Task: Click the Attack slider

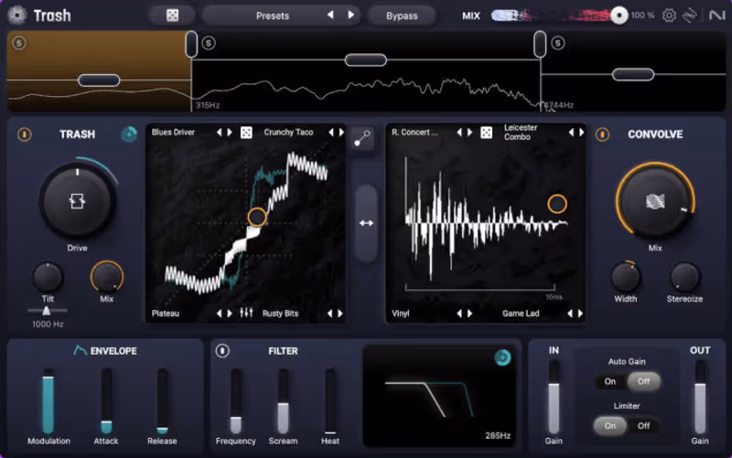Action: (x=106, y=402)
